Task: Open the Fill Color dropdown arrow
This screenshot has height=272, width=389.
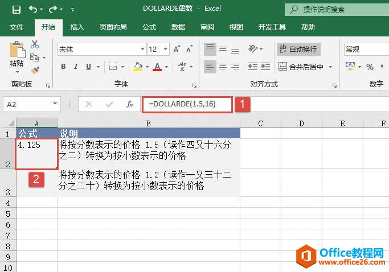Action: [147, 67]
